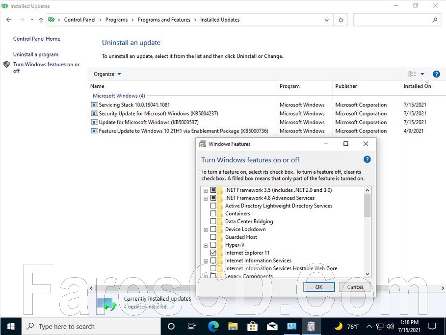Refresh the Installed Updates list
446x335 pixels.
click(x=341, y=20)
